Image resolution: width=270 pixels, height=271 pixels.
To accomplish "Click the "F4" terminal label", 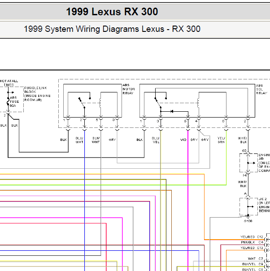I will [244, 175].
